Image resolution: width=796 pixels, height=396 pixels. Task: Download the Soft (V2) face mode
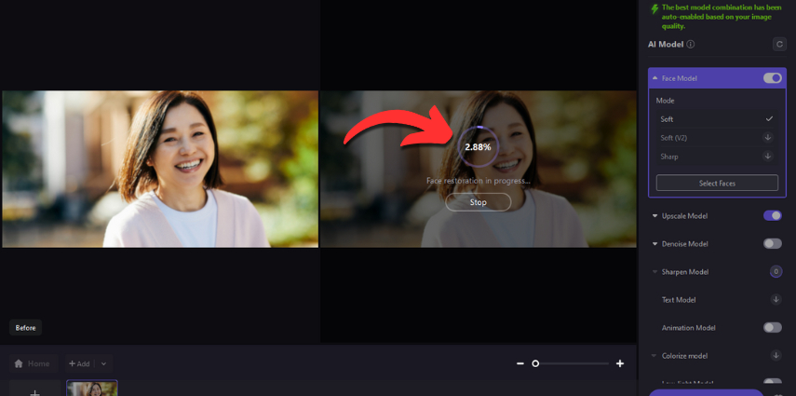tap(767, 137)
